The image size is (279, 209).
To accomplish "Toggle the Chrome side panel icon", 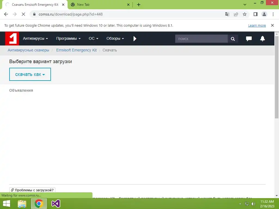I will pyautogui.click(x=256, y=14).
